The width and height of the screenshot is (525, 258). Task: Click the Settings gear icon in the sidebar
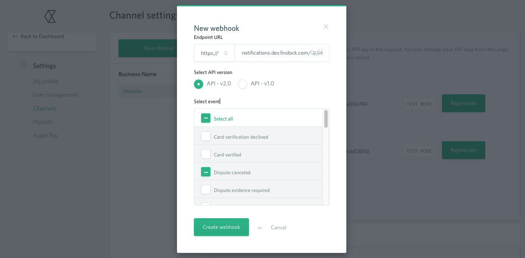(x=23, y=64)
